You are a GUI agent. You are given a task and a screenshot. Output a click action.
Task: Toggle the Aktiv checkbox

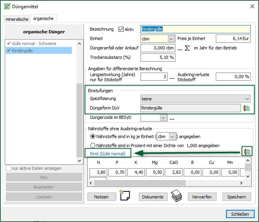click(121, 29)
